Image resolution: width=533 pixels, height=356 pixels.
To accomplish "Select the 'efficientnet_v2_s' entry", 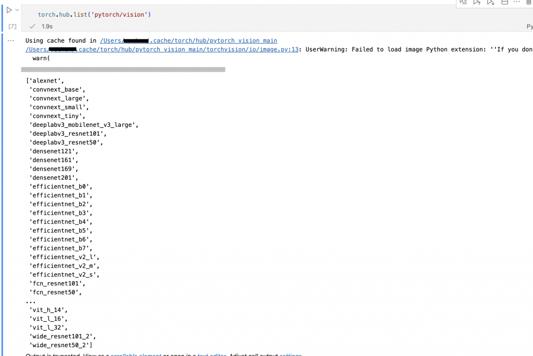I will pyautogui.click(x=64, y=275).
